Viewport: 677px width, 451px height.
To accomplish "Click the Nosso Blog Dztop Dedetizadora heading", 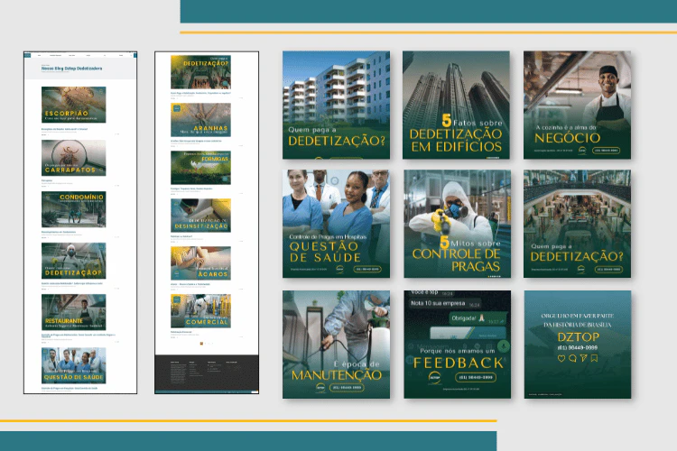I will pos(71,68).
